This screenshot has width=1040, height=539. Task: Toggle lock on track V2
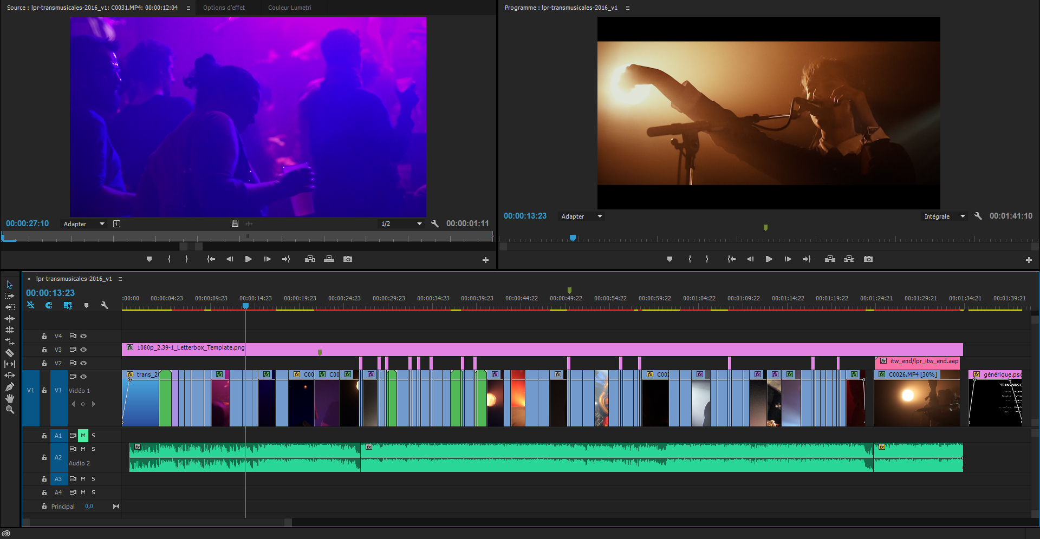coord(44,363)
